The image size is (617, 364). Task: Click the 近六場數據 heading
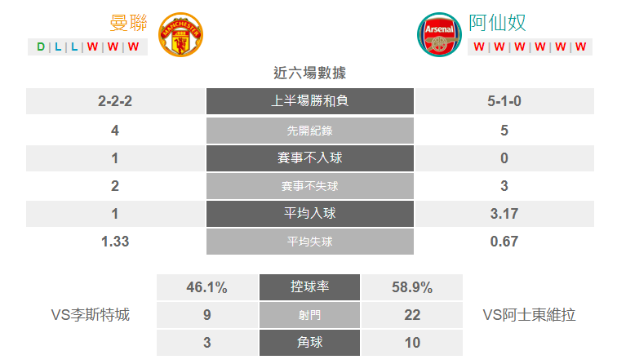(x=309, y=73)
